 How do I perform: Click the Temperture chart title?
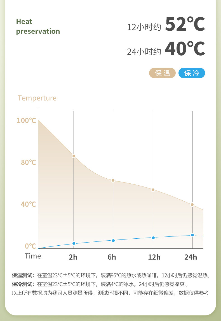click(x=37, y=98)
